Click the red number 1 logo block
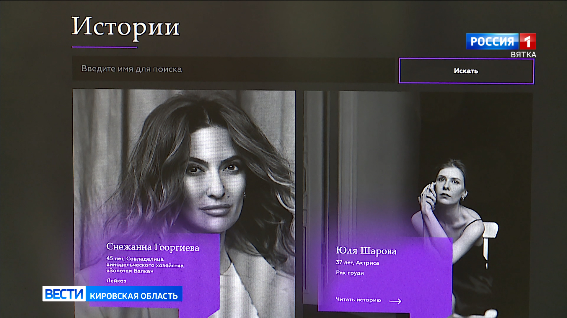The height and width of the screenshot is (318, 567). (x=528, y=41)
